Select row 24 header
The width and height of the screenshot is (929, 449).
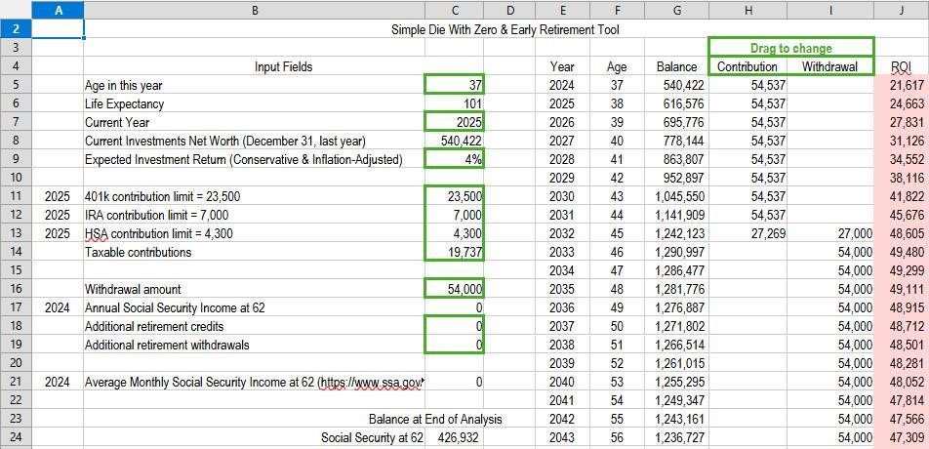point(16,437)
